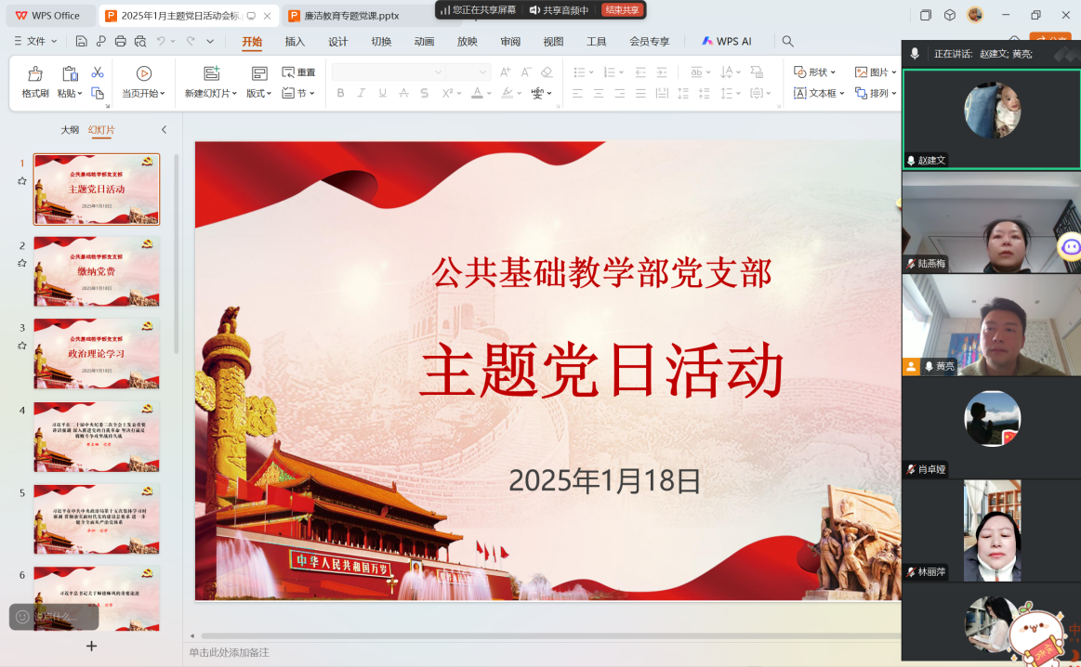This screenshot has width=1081, height=667.
Task: Click the New Slide (新建幻灯片) icon
Action: 212,73
